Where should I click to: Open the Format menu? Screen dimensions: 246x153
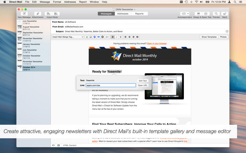57,2
